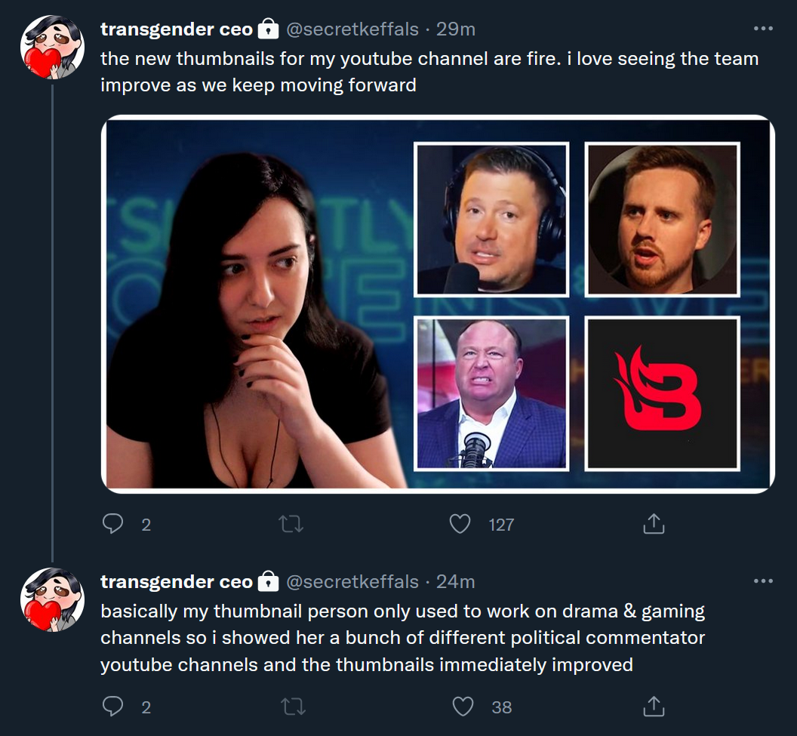Screen dimensions: 797x736
Task: Open the 29m timestamp link
Action: [x=455, y=29]
